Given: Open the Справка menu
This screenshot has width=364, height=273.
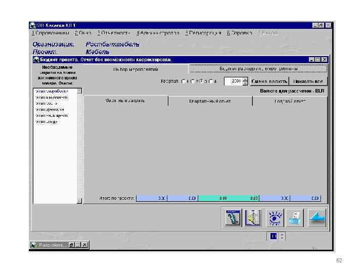Looking at the screenshot, I should coord(239,33).
